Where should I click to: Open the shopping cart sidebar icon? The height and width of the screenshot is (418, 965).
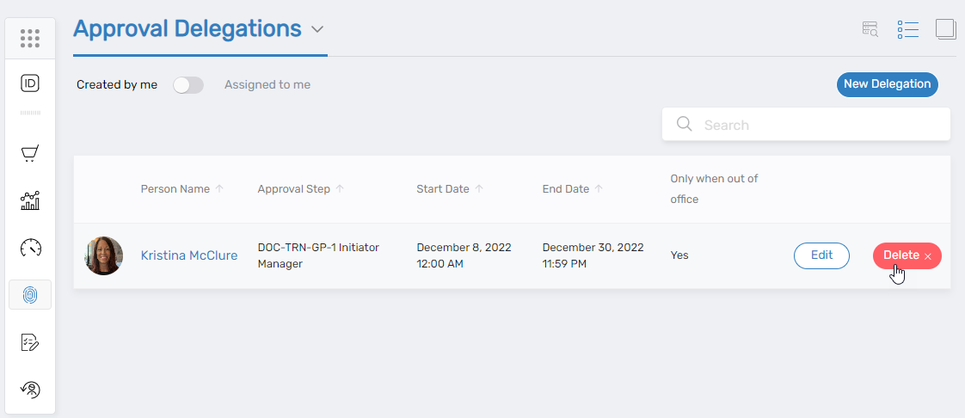30,154
